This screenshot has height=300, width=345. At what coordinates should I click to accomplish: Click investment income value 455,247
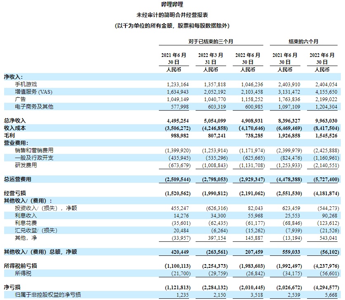180,208
